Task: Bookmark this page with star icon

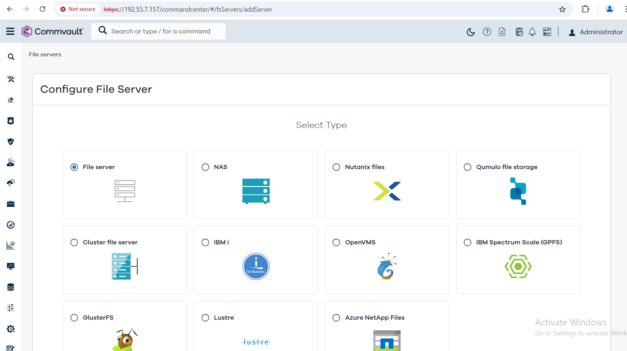Action: click(x=562, y=9)
